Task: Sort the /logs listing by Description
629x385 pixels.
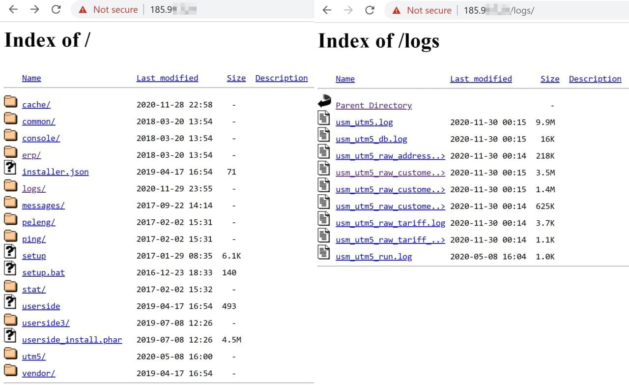Action: tap(595, 79)
